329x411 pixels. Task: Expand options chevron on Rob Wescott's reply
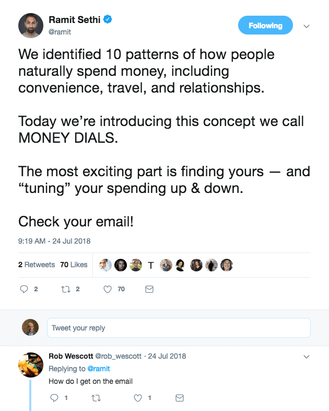tap(307, 357)
